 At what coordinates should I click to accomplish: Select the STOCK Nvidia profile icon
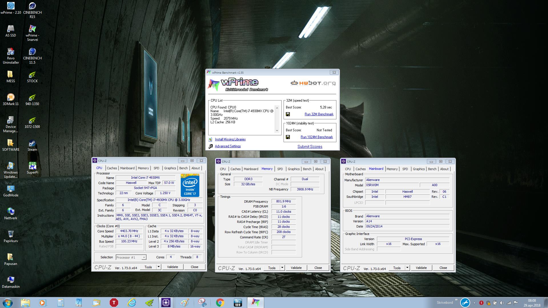point(32,77)
